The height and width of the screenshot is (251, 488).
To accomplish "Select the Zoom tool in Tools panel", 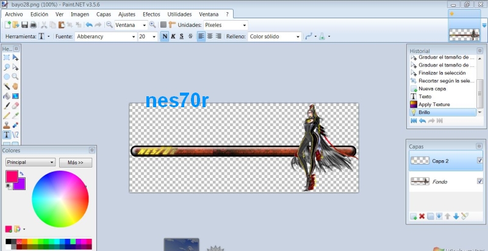I will [x=15, y=77].
